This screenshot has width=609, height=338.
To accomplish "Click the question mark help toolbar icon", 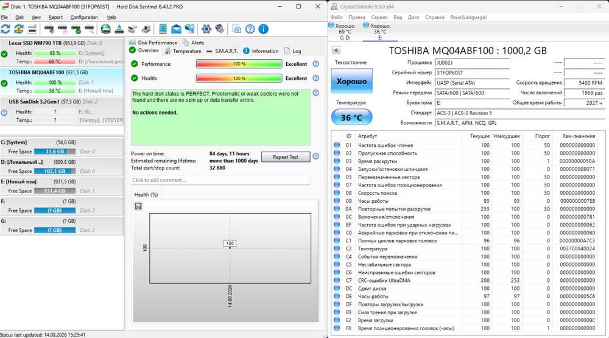I will 250,29.
